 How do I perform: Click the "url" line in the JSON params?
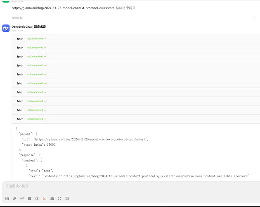tap(85, 139)
